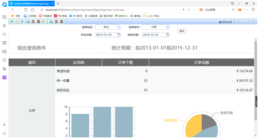The width and height of the screenshot is (258, 138).
Task: Open the start date calendar picker
Action: click(x=119, y=35)
